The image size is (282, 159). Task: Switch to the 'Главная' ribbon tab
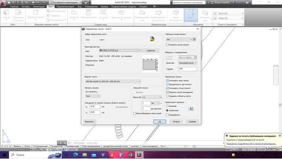tap(14, 6)
